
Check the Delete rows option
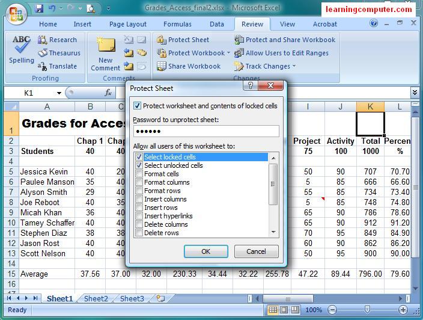point(139,233)
